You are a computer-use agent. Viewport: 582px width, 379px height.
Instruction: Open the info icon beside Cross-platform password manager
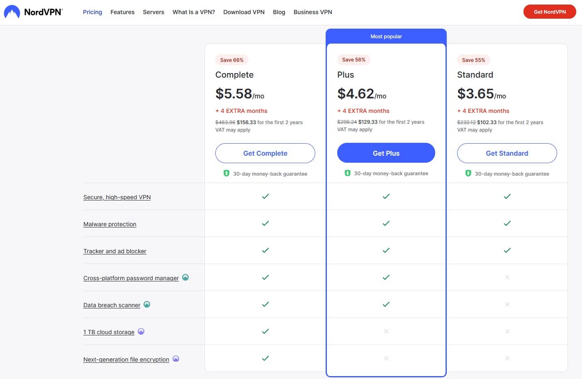[186, 277]
